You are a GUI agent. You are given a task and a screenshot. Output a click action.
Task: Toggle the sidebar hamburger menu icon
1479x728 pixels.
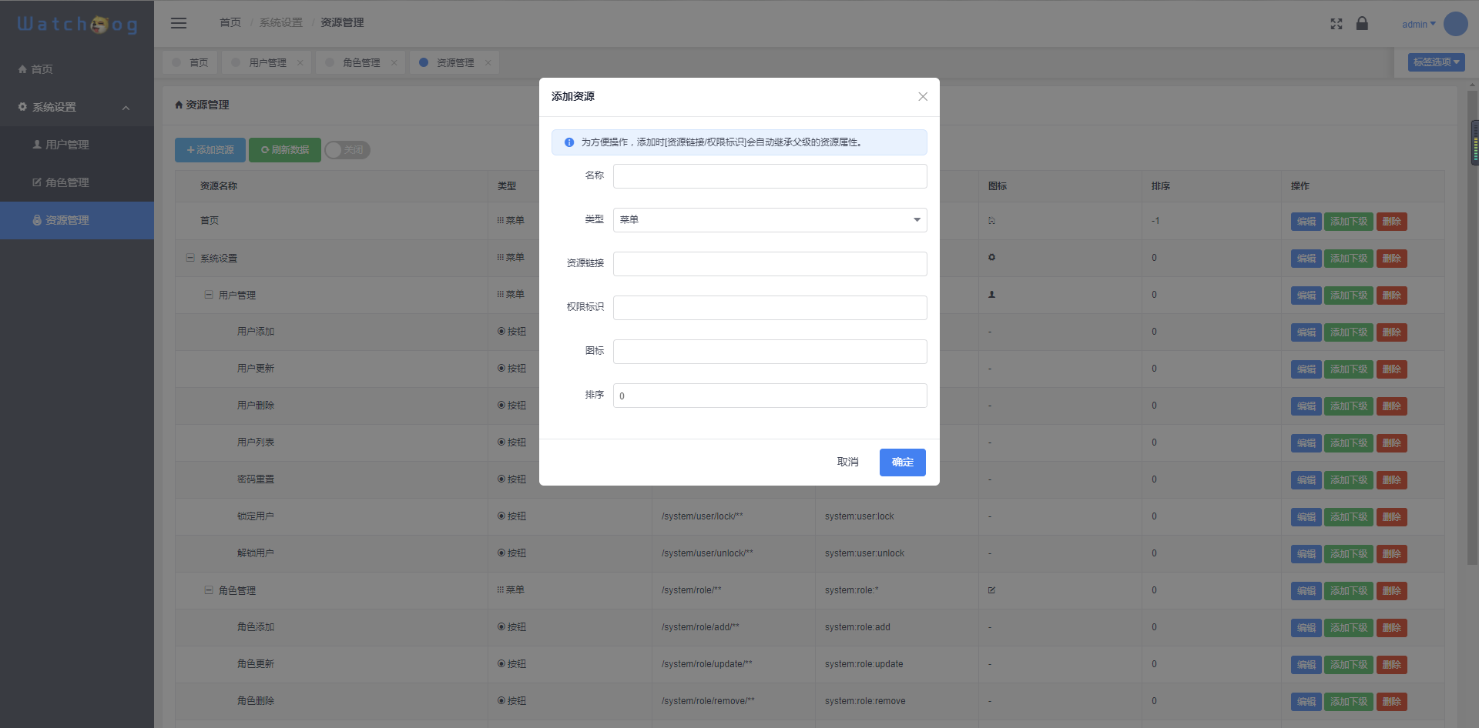click(179, 23)
